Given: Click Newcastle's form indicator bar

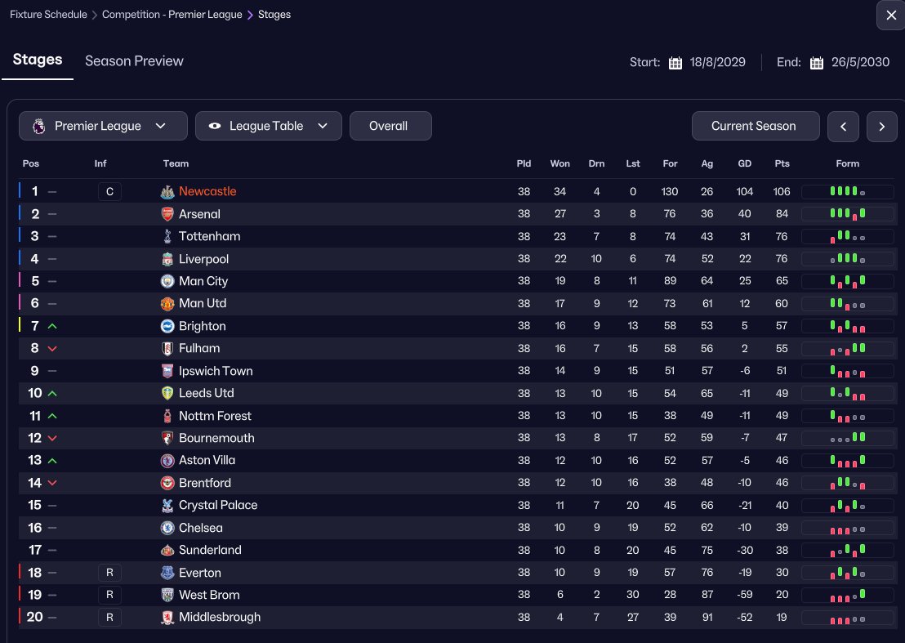Looking at the screenshot, I should [848, 192].
